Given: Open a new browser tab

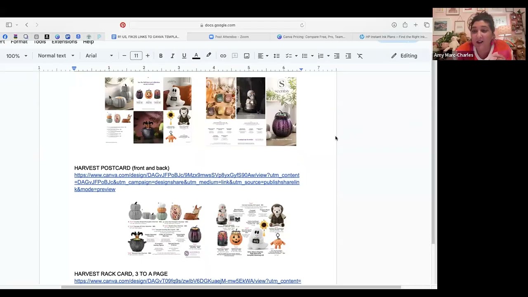Looking at the screenshot, I should (416, 25).
